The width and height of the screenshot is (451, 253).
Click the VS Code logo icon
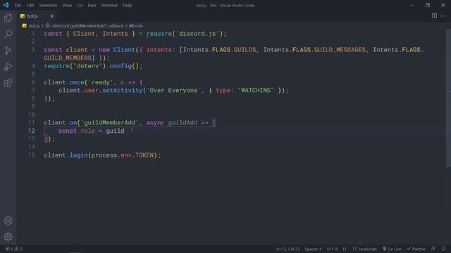6,5
